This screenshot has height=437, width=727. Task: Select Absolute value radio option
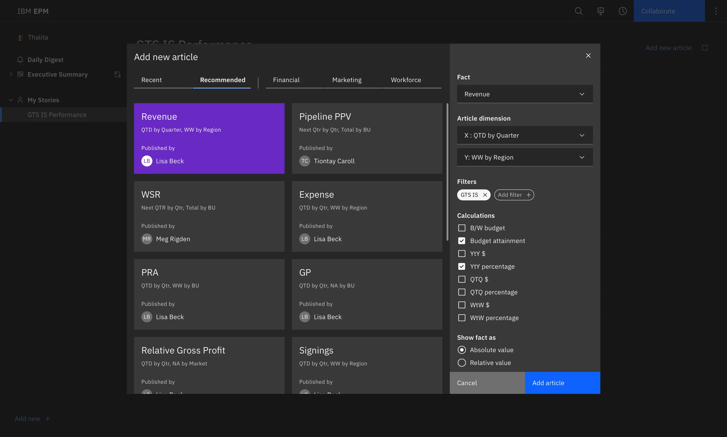coord(462,350)
